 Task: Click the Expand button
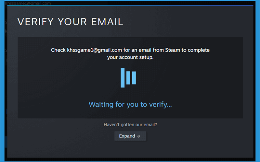[x=130, y=136]
